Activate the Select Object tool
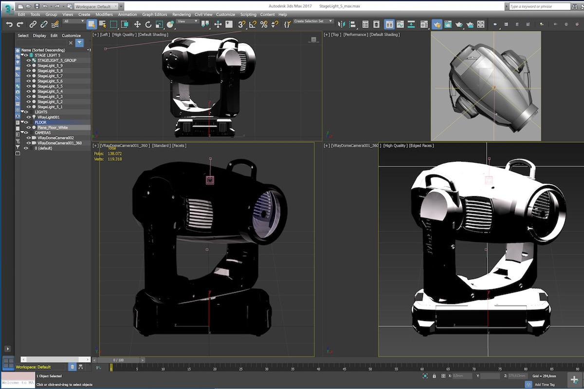The height and width of the screenshot is (389, 584). 91,24
